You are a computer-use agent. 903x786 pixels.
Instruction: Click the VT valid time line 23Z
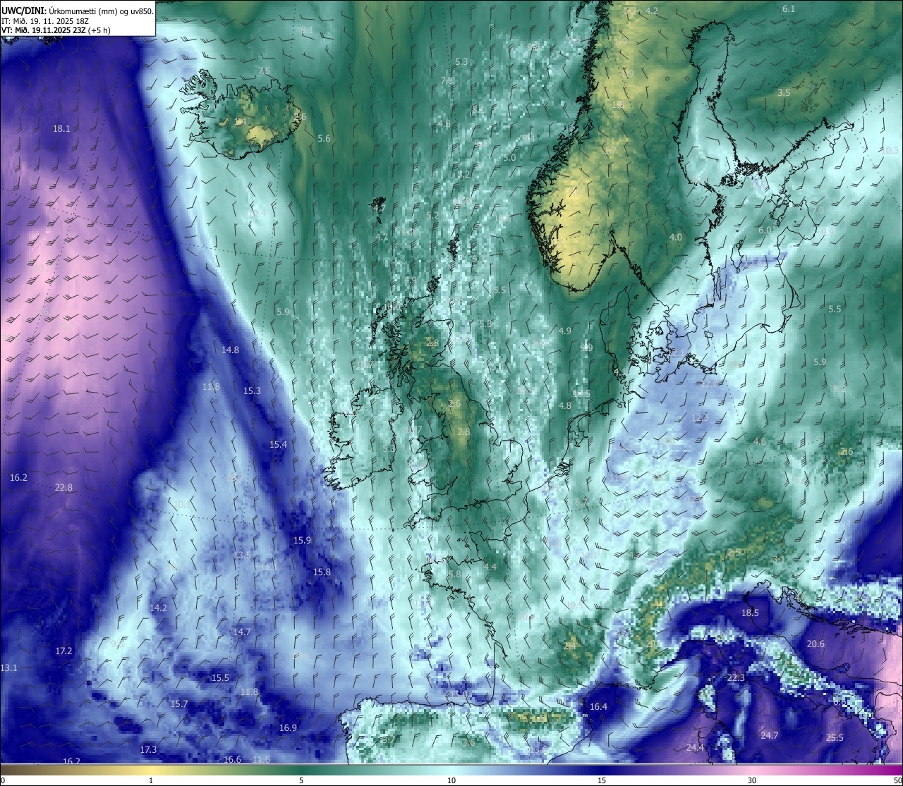click(x=56, y=30)
